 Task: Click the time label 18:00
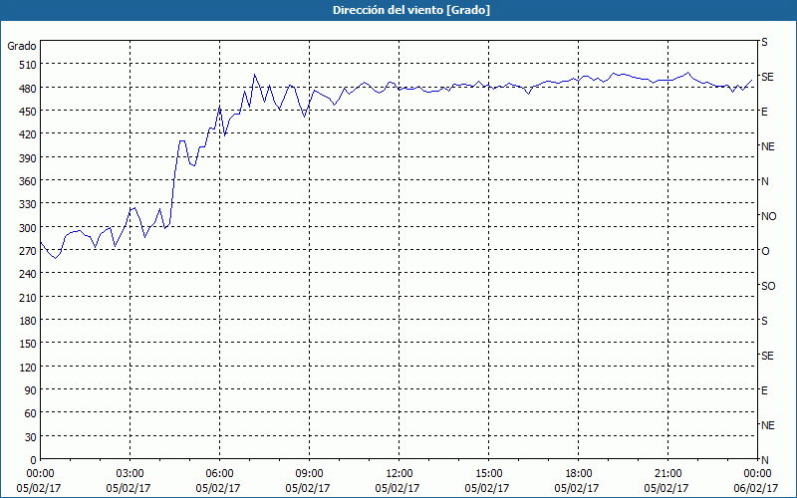click(x=578, y=474)
